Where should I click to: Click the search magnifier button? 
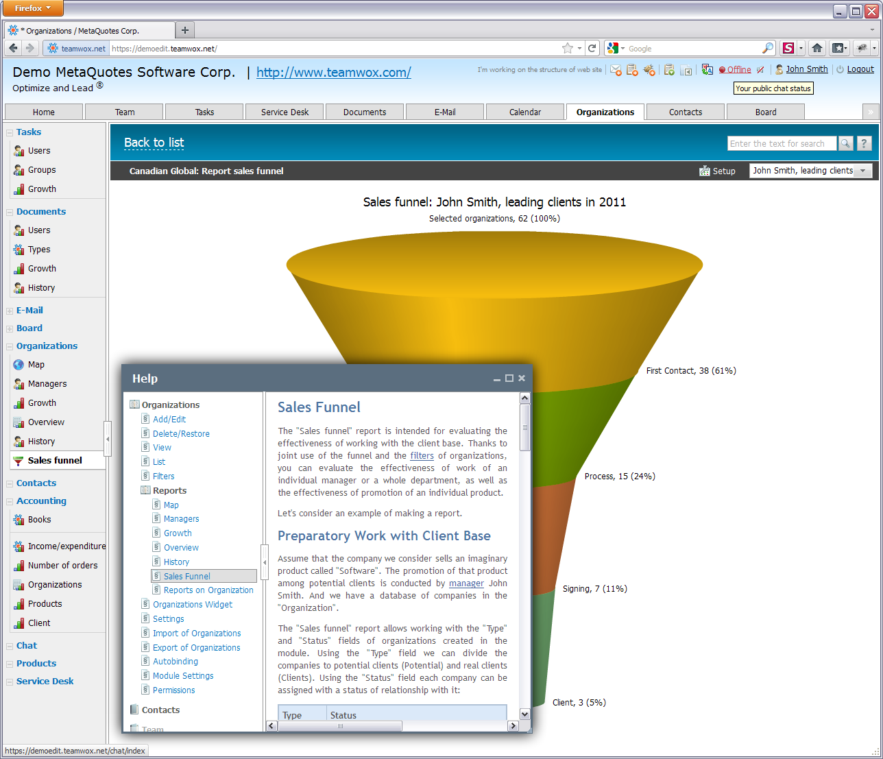click(846, 143)
